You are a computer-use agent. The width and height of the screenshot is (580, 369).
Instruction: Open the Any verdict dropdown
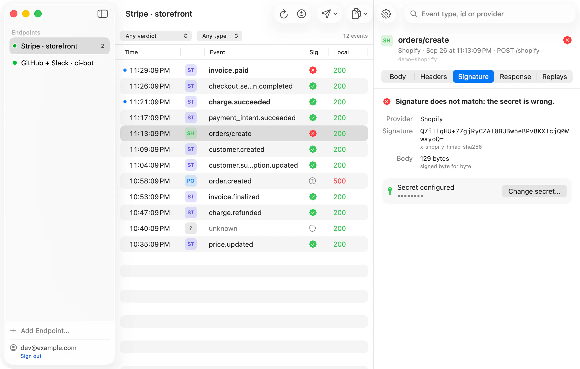[156, 36]
